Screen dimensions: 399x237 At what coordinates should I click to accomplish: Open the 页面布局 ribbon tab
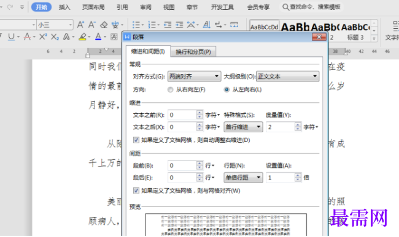pyautogui.click(x=93, y=7)
